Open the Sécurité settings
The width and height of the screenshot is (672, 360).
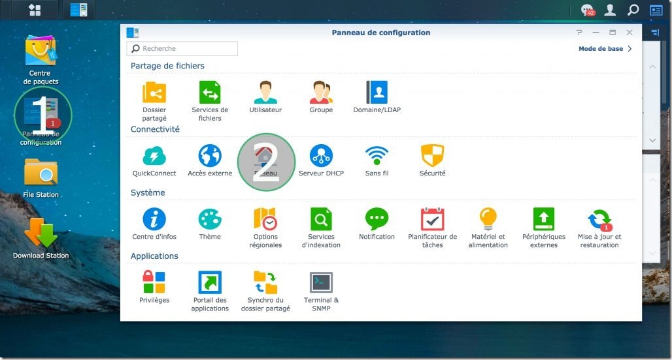[x=433, y=160]
